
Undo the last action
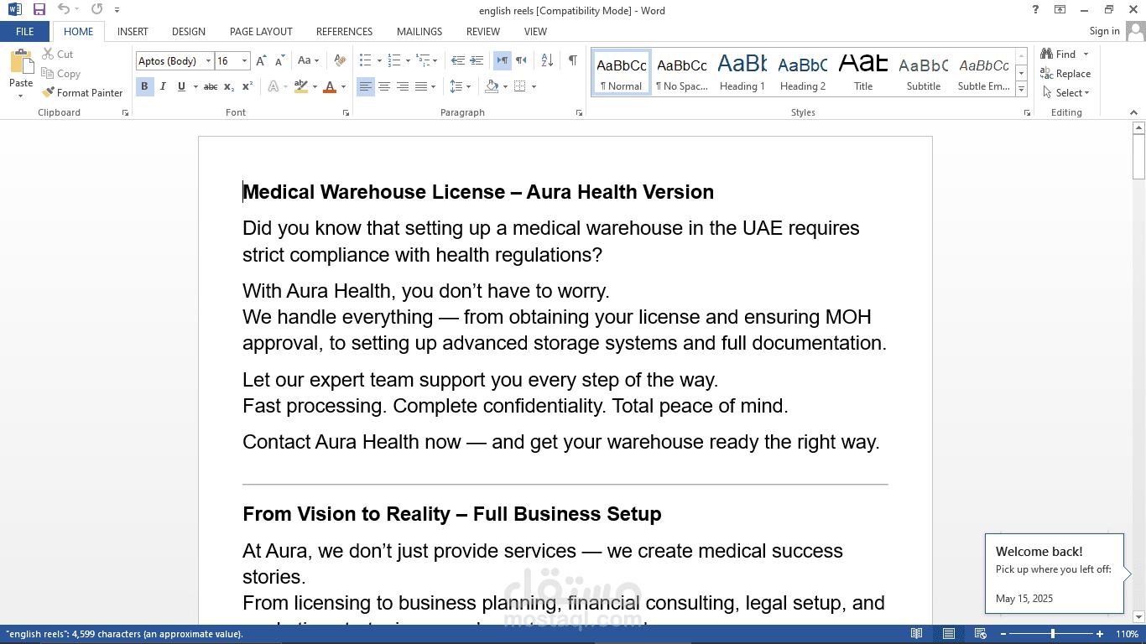pyautogui.click(x=64, y=10)
